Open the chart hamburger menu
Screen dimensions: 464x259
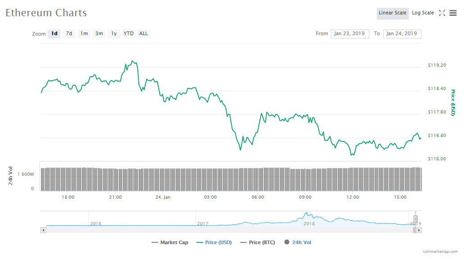[453, 13]
